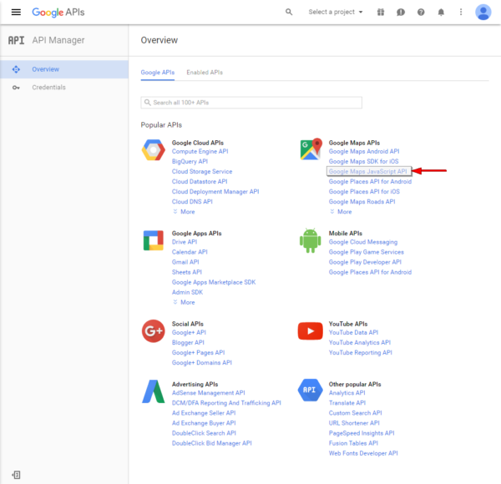The image size is (501, 484).
Task: Open Calendar API link
Action: 190,252
